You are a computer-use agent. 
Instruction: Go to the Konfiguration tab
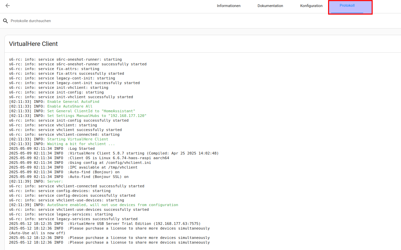(x=311, y=6)
